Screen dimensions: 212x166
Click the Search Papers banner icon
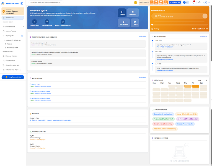[x=47, y=22]
